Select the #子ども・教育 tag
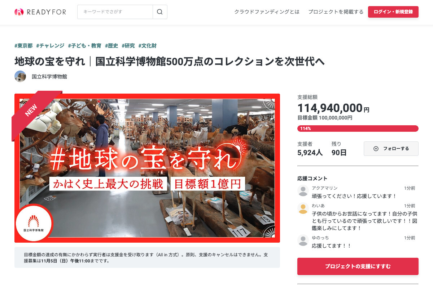 point(84,46)
